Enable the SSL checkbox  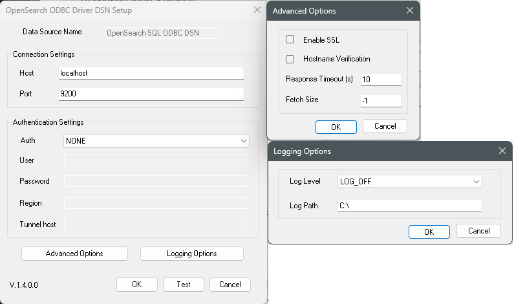290,39
